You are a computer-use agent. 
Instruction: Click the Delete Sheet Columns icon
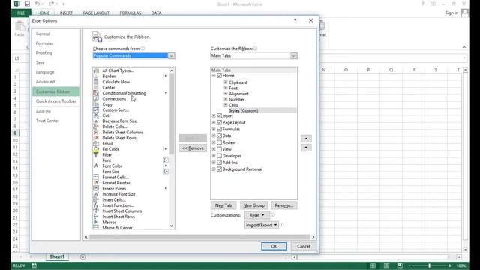96,133
